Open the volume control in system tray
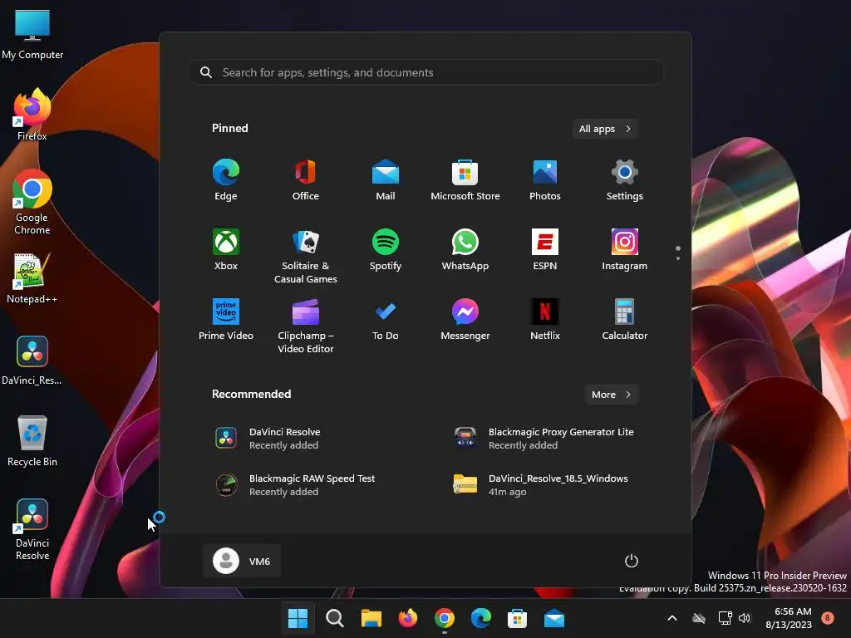 (745, 618)
